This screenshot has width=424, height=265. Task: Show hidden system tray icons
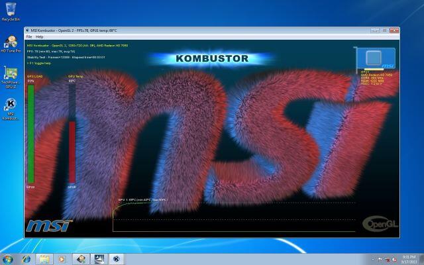pos(374,260)
